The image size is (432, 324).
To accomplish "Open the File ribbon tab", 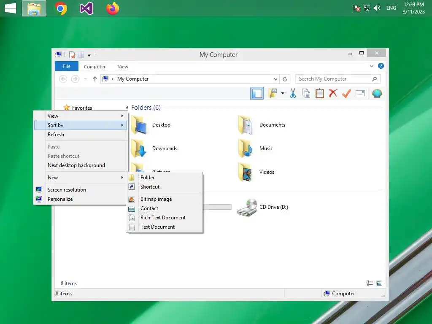I will [x=66, y=66].
